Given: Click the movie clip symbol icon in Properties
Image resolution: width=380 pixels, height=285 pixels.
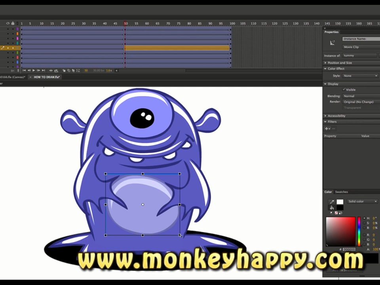Looking at the screenshot, I should [332, 43].
